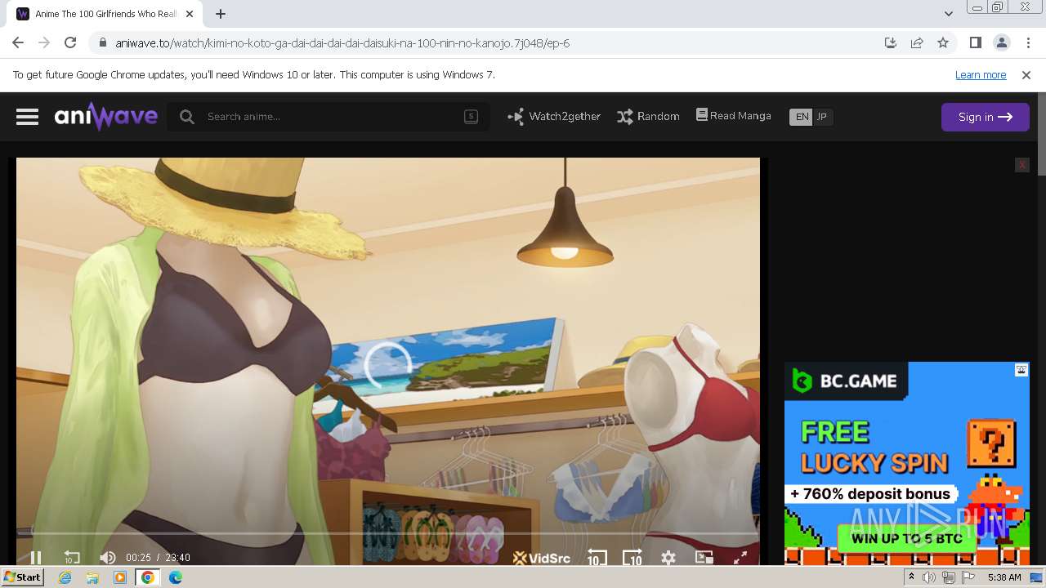Skip back 10 seconds, right controls
The width and height of the screenshot is (1046, 588).
pos(597,558)
